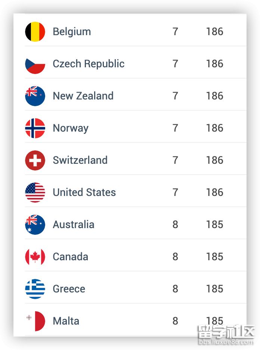
Task: Select the Switzerland flag icon
Action: pos(35,160)
